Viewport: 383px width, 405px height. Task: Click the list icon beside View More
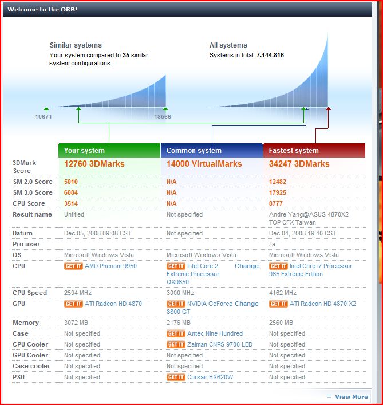coord(329,396)
